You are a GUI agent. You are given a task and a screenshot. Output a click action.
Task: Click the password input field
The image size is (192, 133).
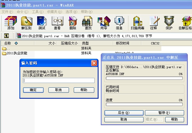tap(59, 80)
